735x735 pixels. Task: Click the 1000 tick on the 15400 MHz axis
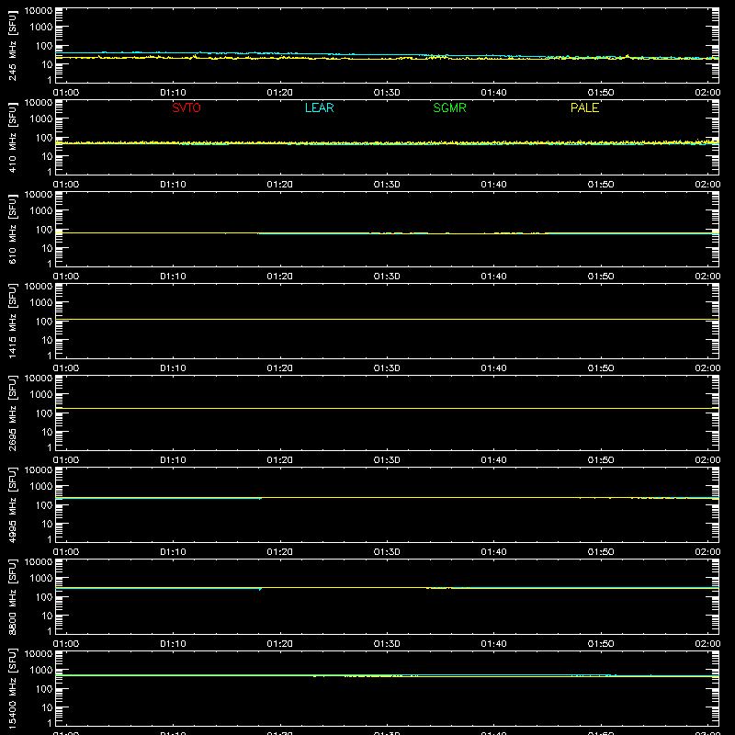tap(41, 671)
